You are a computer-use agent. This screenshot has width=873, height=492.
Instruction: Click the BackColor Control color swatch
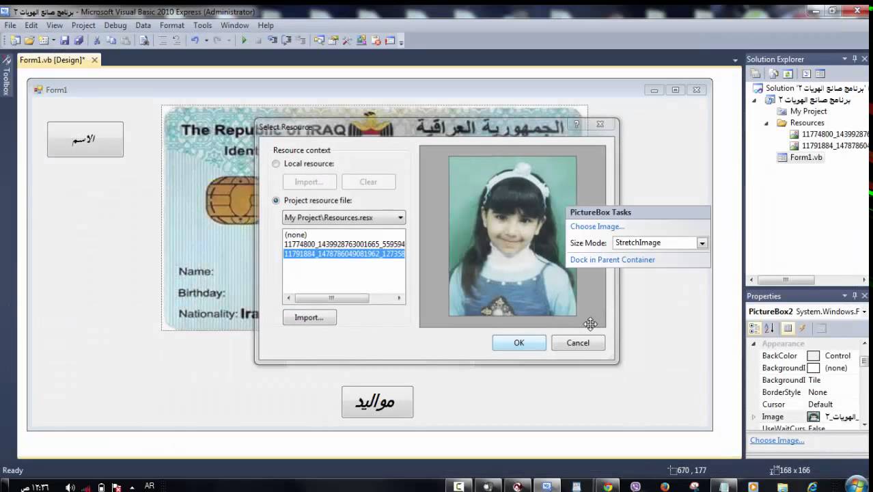tap(813, 356)
